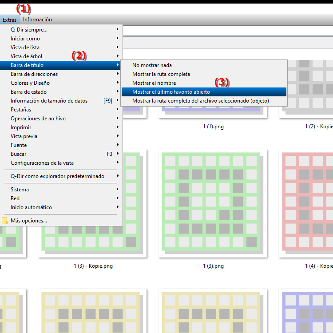Viewport: 333px width, 333px height.
Task: Open Configuraciones de la vista submenu
Action: tap(61, 163)
